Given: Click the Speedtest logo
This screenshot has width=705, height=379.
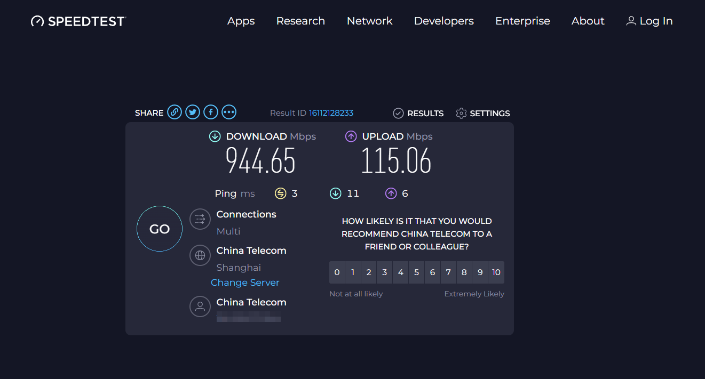Looking at the screenshot, I should coord(78,21).
